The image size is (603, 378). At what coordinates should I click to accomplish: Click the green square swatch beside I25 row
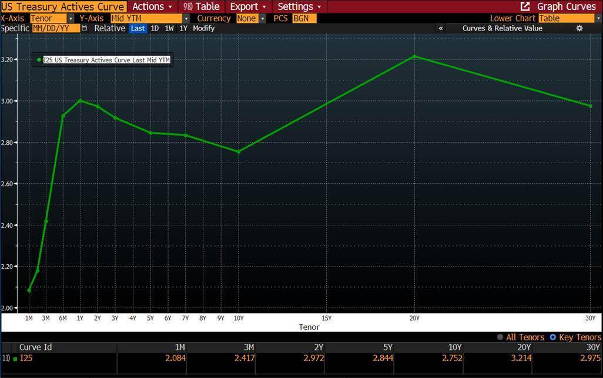15,359
